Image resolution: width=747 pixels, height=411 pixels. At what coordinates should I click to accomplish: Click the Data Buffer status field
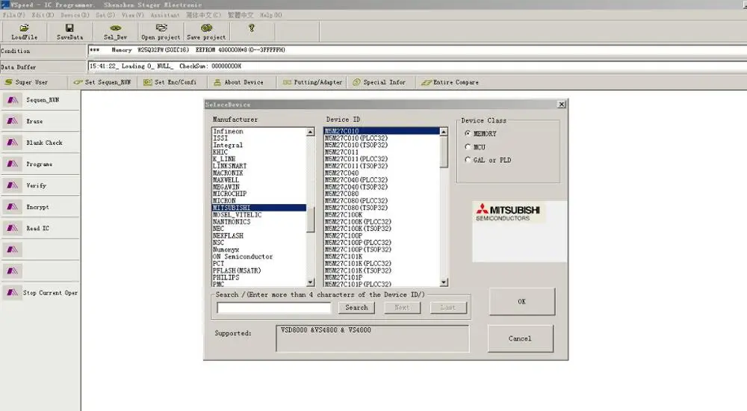(417, 67)
